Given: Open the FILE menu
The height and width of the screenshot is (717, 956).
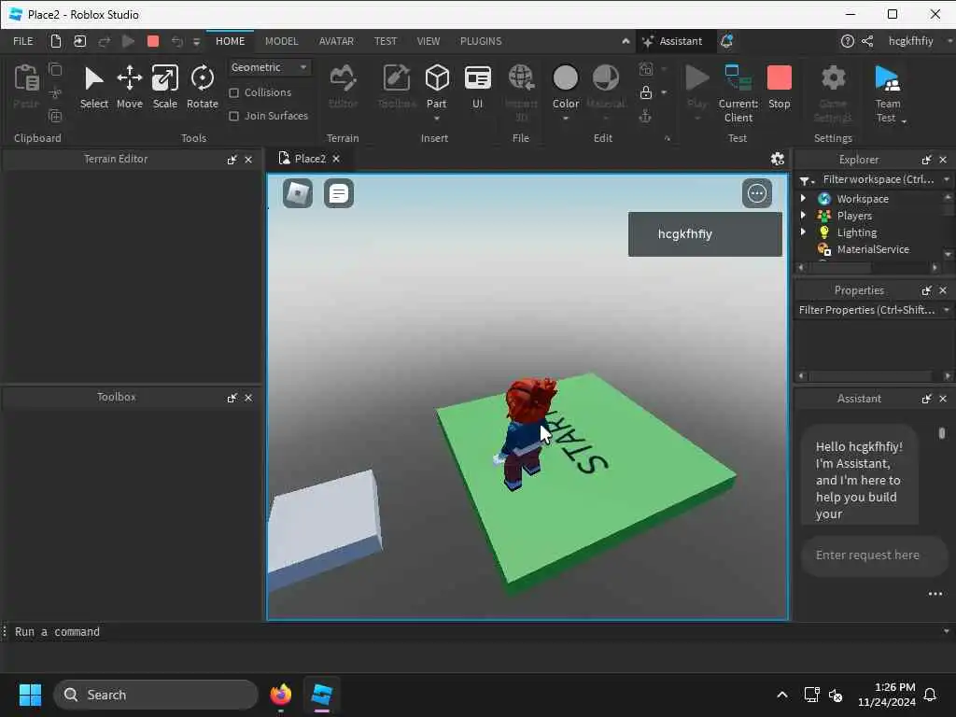Looking at the screenshot, I should 23,41.
